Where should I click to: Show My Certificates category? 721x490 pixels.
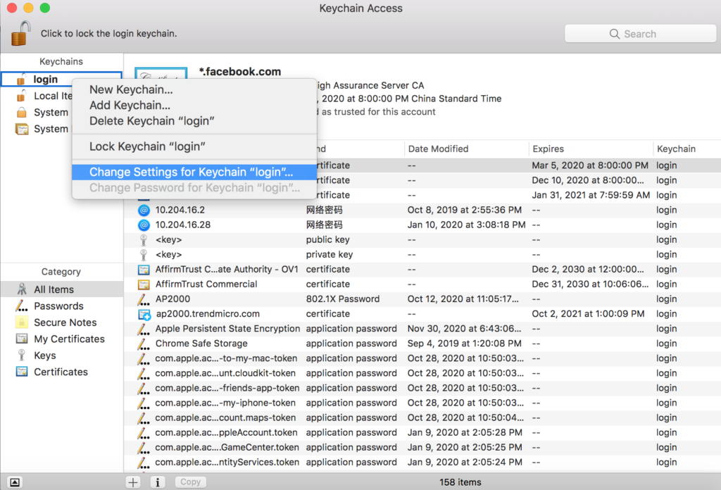[x=69, y=339]
